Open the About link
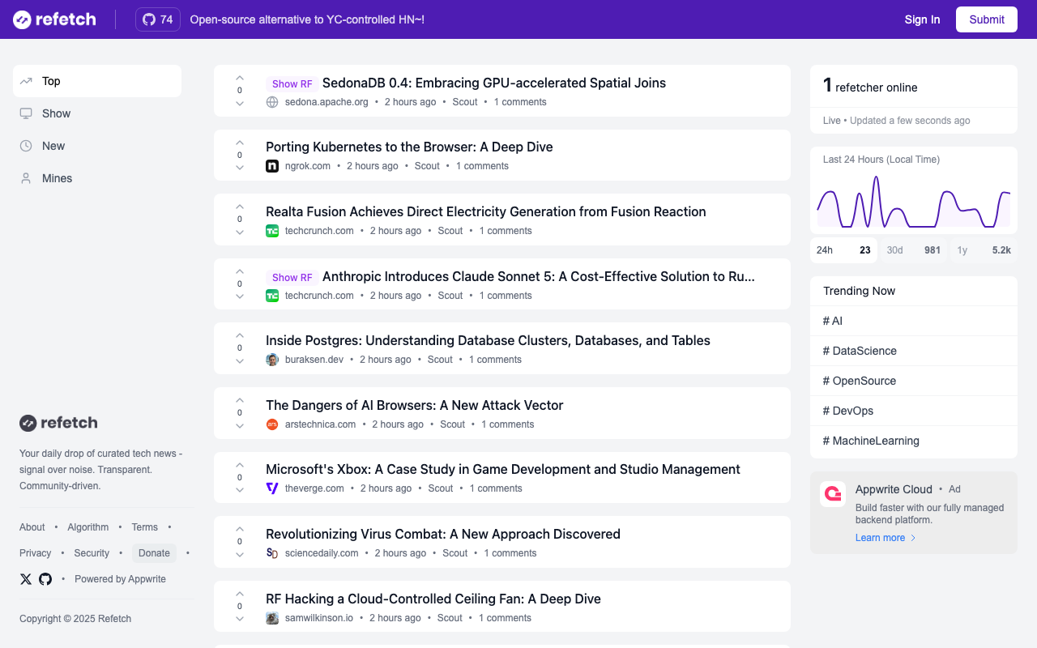Viewport: 1037px width, 648px height. coord(32,527)
